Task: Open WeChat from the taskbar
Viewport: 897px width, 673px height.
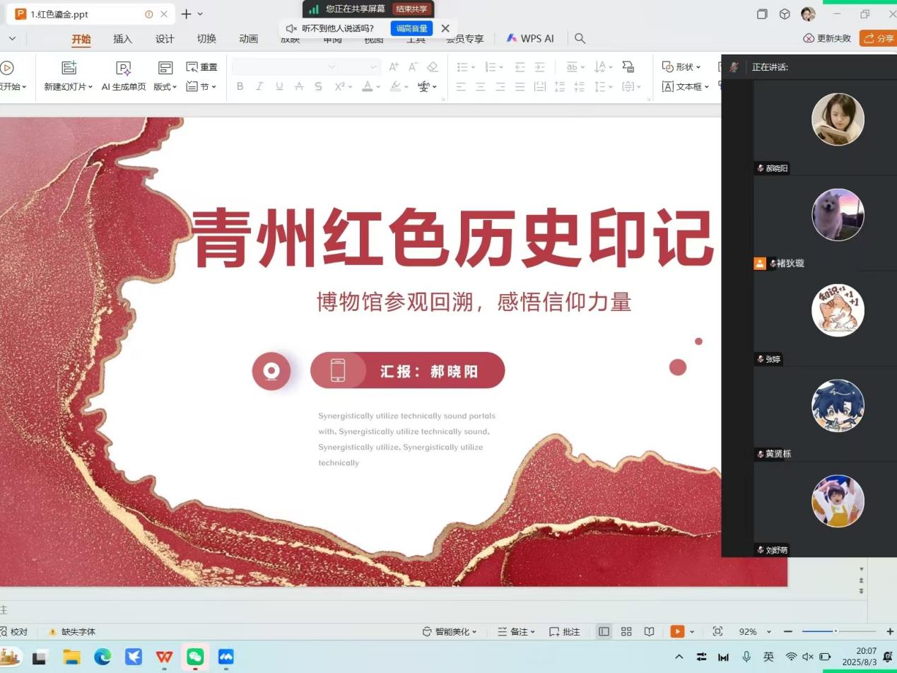Action: pyautogui.click(x=195, y=657)
